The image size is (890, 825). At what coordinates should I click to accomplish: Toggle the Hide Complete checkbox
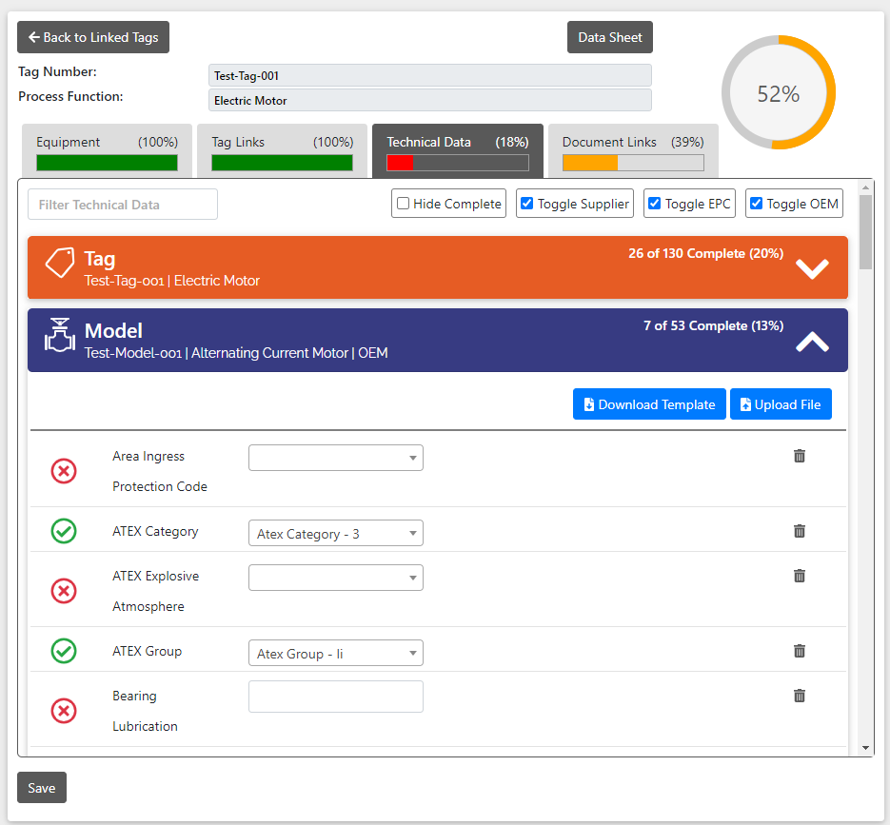(x=403, y=203)
